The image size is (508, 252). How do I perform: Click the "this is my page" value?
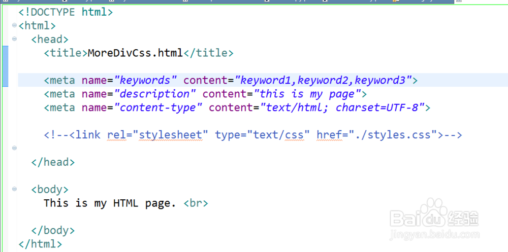point(307,94)
